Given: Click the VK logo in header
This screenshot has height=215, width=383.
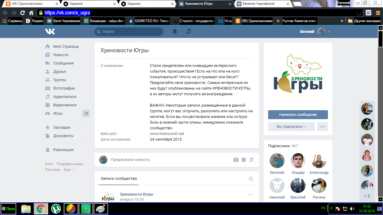Looking at the screenshot, I should 50,31.
